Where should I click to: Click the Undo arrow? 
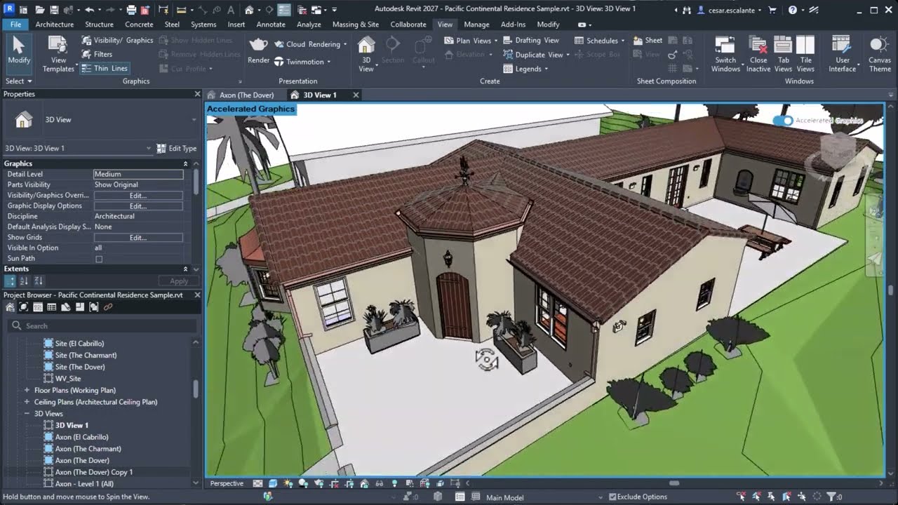(x=89, y=10)
